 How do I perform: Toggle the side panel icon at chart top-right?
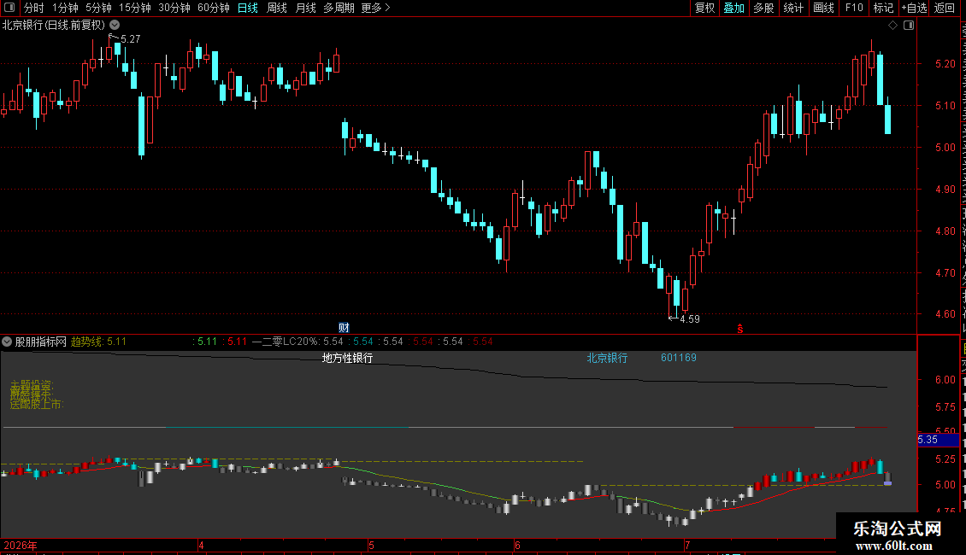point(909,26)
